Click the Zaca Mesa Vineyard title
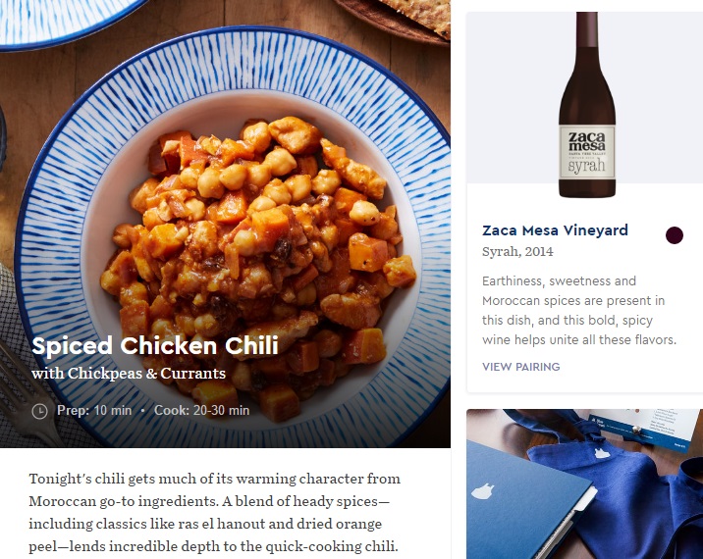This screenshot has width=703, height=559. (x=555, y=230)
